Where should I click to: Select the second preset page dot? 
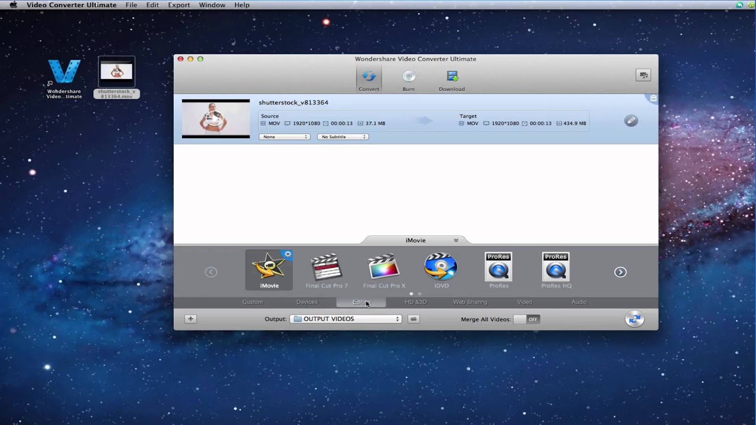tap(419, 293)
